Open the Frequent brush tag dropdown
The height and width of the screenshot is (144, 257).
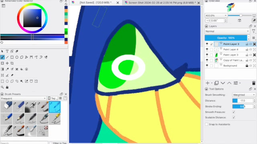coord(23,98)
